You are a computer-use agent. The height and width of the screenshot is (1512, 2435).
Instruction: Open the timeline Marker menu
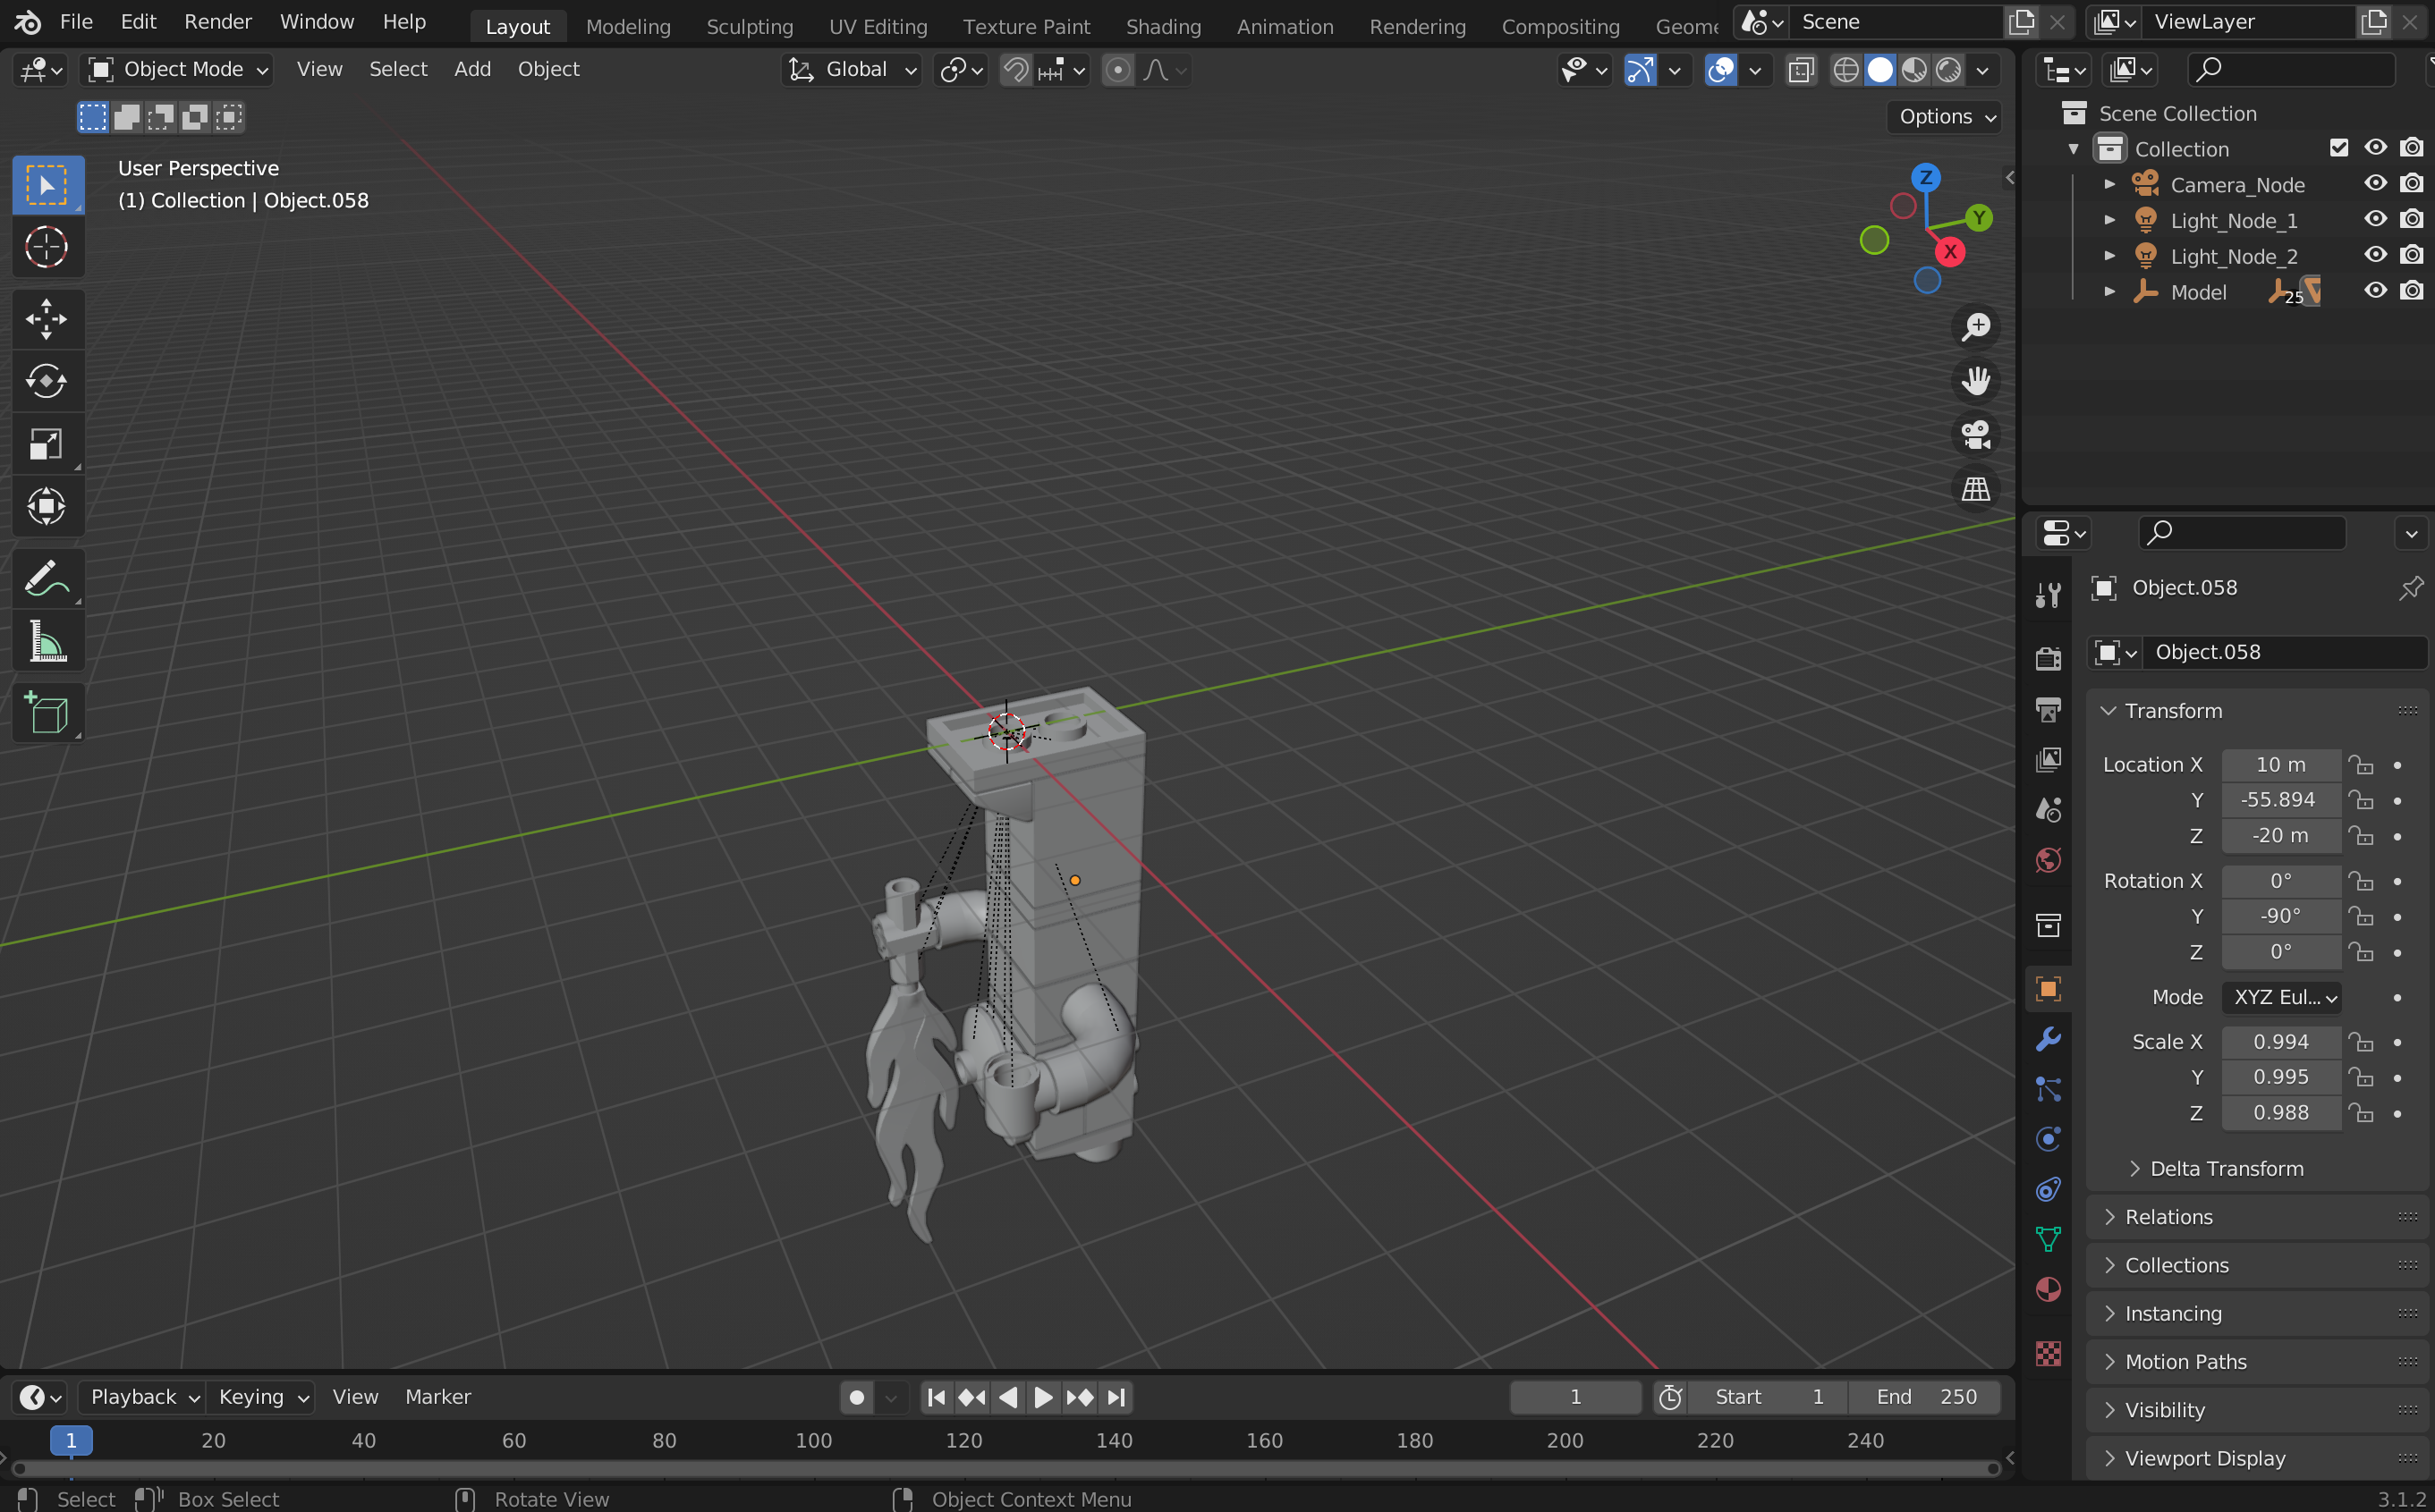[438, 1397]
